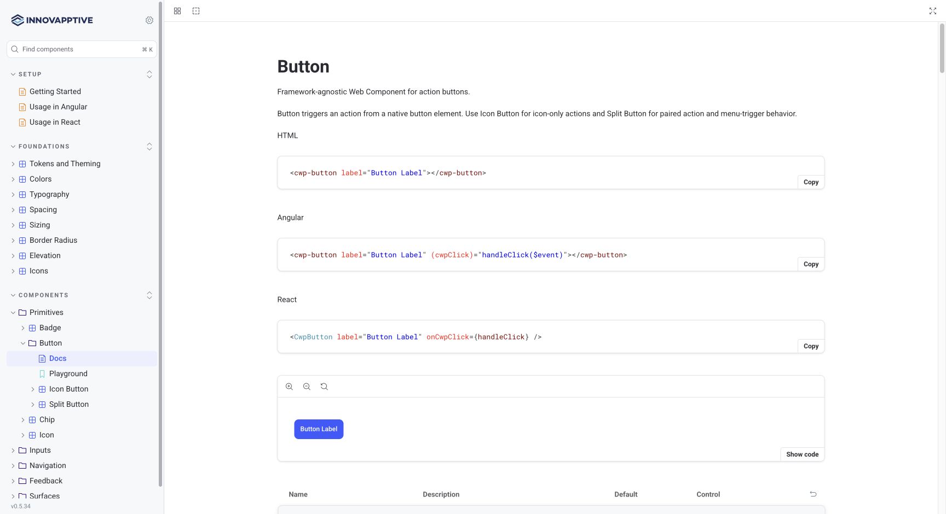Zoom out on the button preview
The height and width of the screenshot is (514, 946).
[x=307, y=387]
